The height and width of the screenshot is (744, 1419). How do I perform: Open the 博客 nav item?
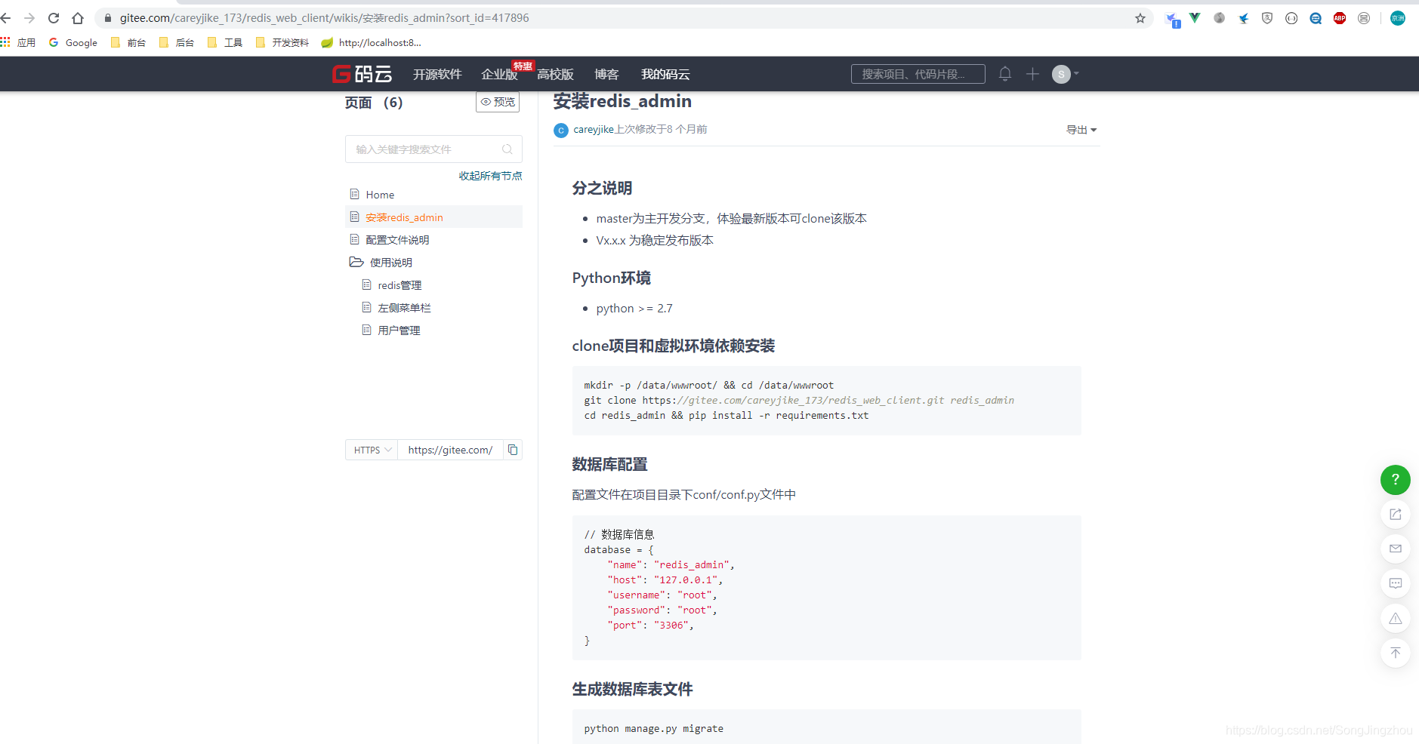606,74
